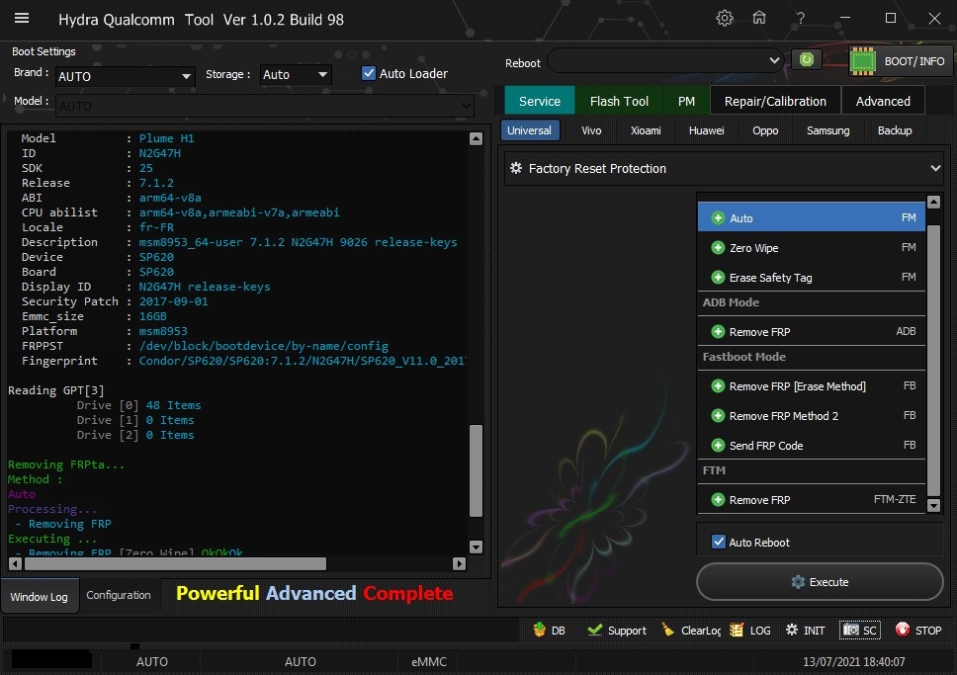The width and height of the screenshot is (957, 675).
Task: Open help question mark icon
Action: click(x=800, y=19)
